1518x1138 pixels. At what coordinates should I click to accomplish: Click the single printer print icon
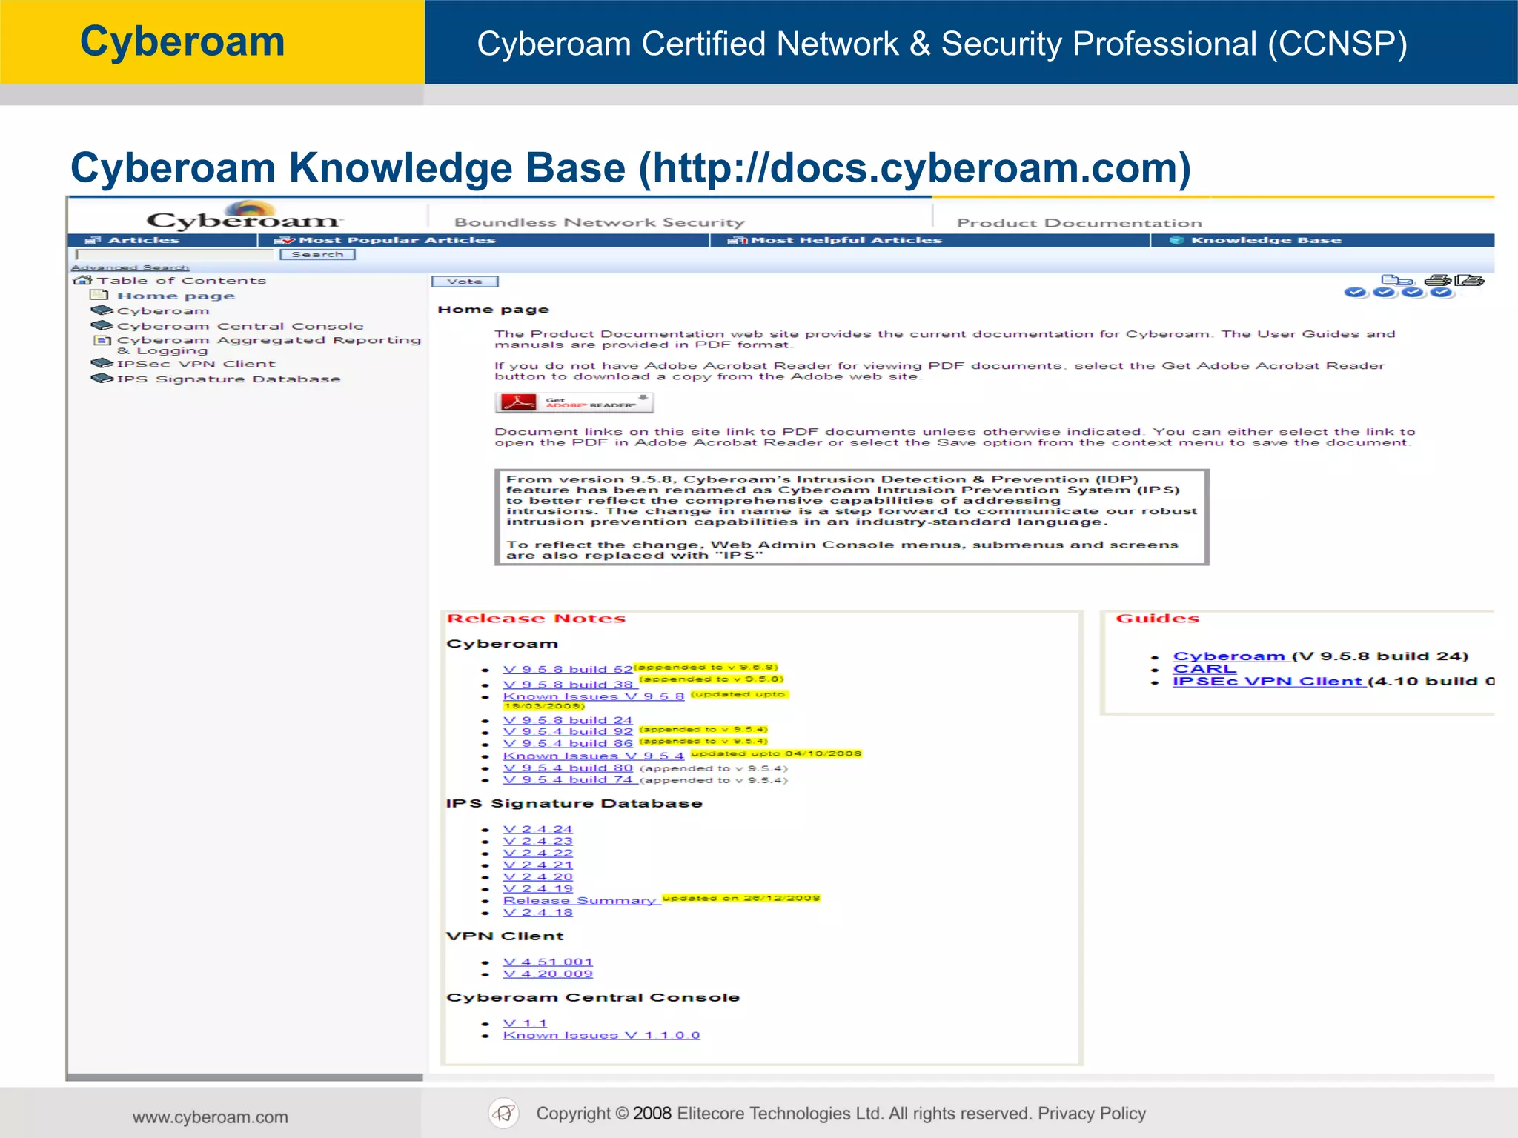click(1438, 280)
